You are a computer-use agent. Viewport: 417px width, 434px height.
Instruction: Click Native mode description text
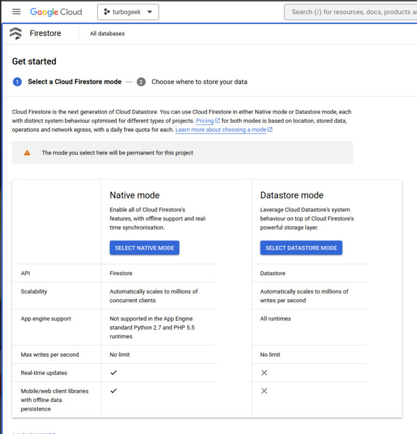point(158,219)
